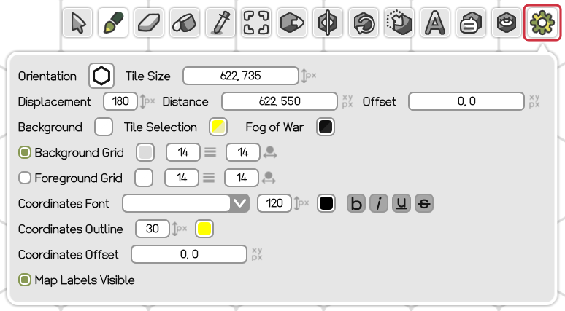Choose the eraser tool

pyautogui.click(x=148, y=23)
